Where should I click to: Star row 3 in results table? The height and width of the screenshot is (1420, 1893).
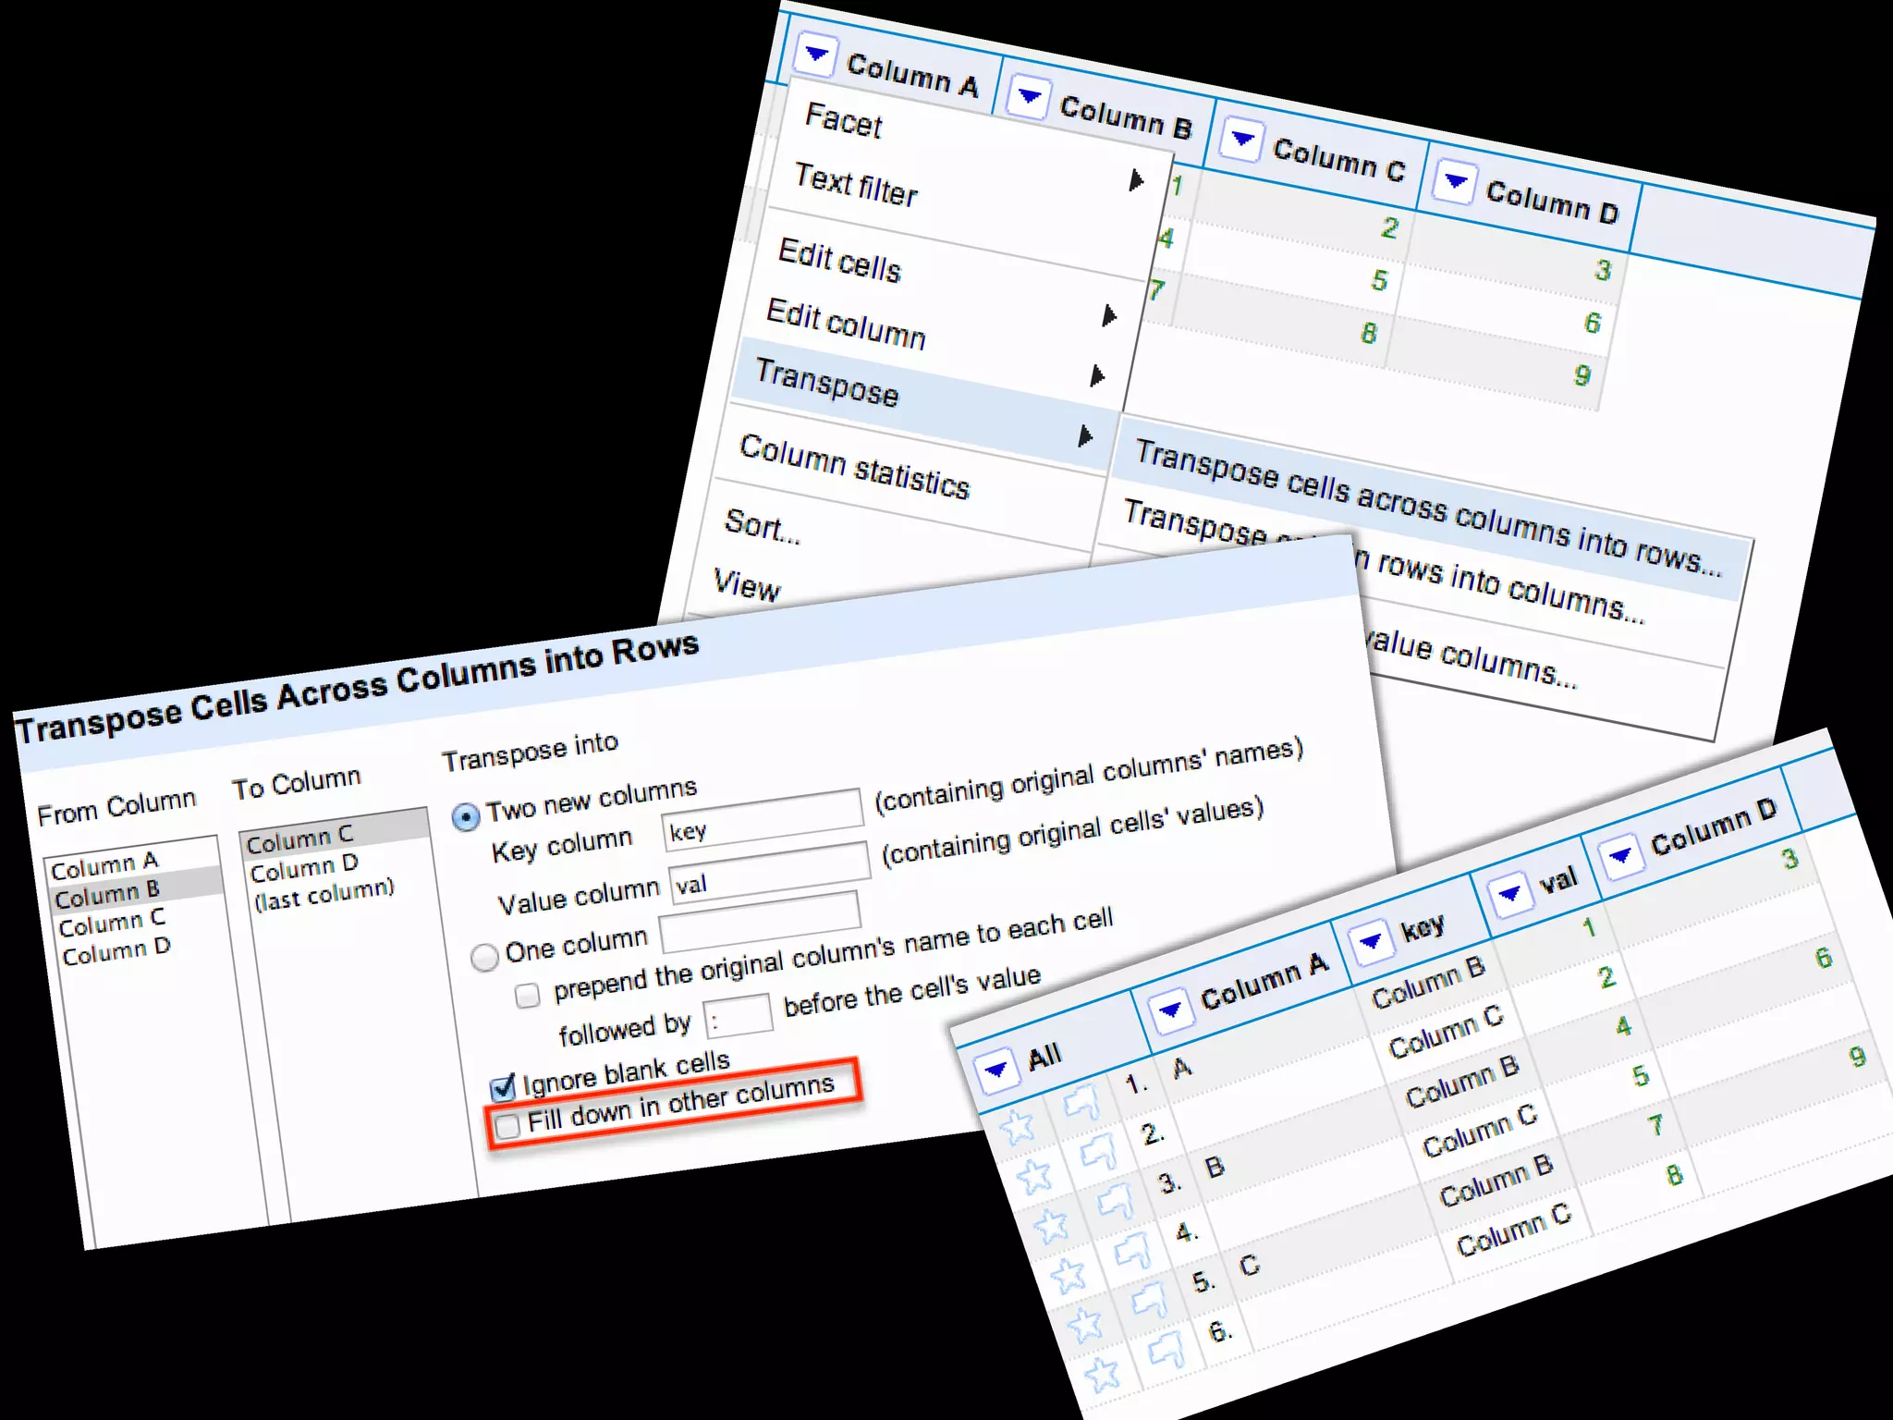point(1051,1226)
